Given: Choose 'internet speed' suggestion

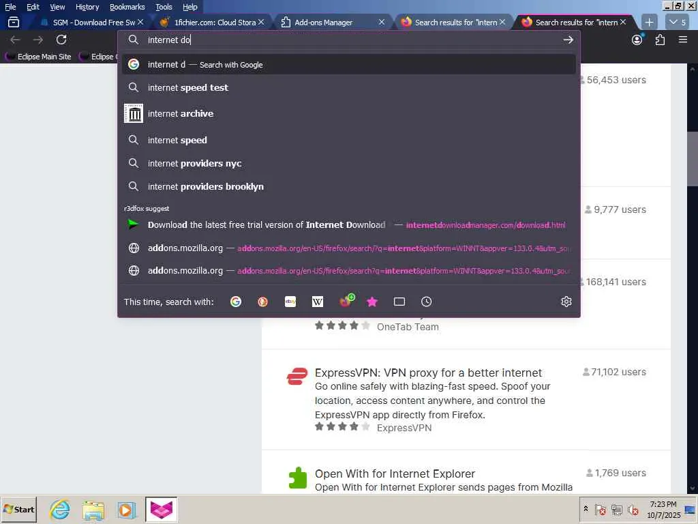Looking at the screenshot, I should (348, 140).
